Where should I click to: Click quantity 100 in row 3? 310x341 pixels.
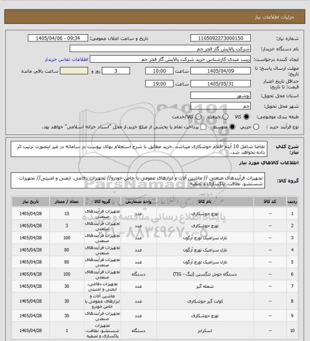click(x=67, y=238)
